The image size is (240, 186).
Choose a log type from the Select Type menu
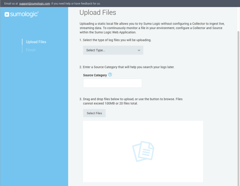(113, 50)
